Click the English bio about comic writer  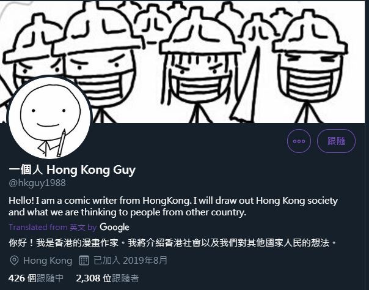coord(174,206)
